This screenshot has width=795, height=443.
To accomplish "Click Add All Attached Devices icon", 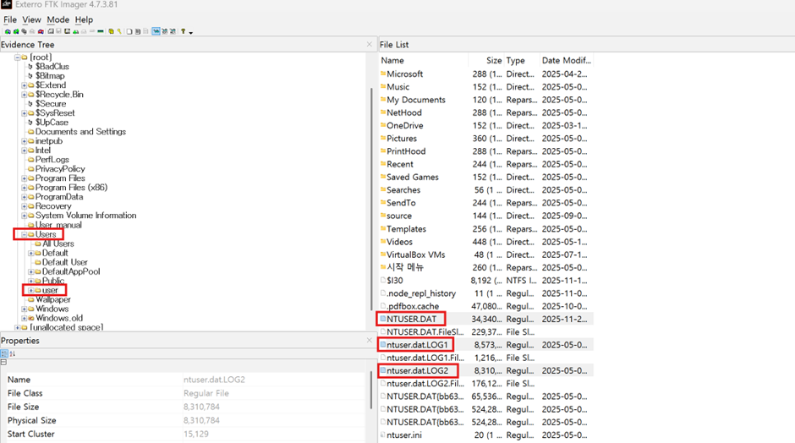I will (x=16, y=31).
